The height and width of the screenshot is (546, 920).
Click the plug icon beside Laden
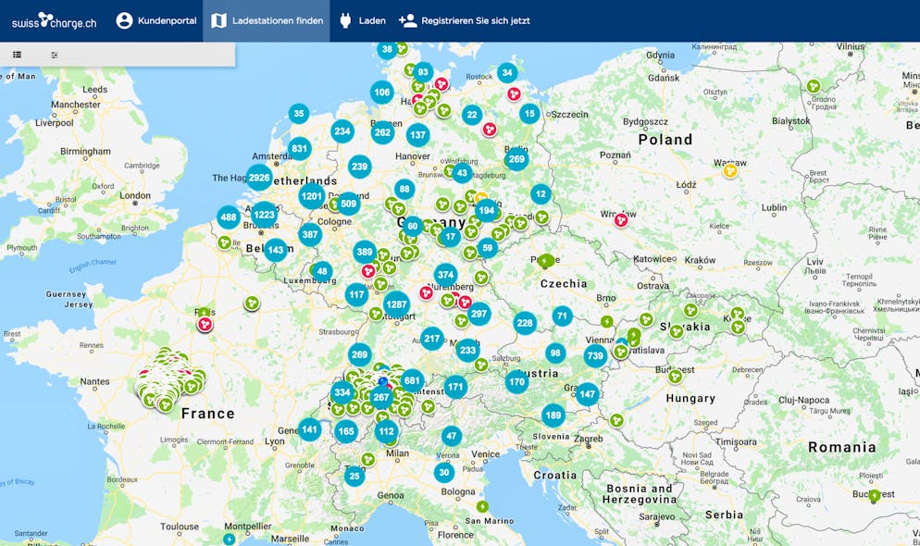[x=345, y=20]
